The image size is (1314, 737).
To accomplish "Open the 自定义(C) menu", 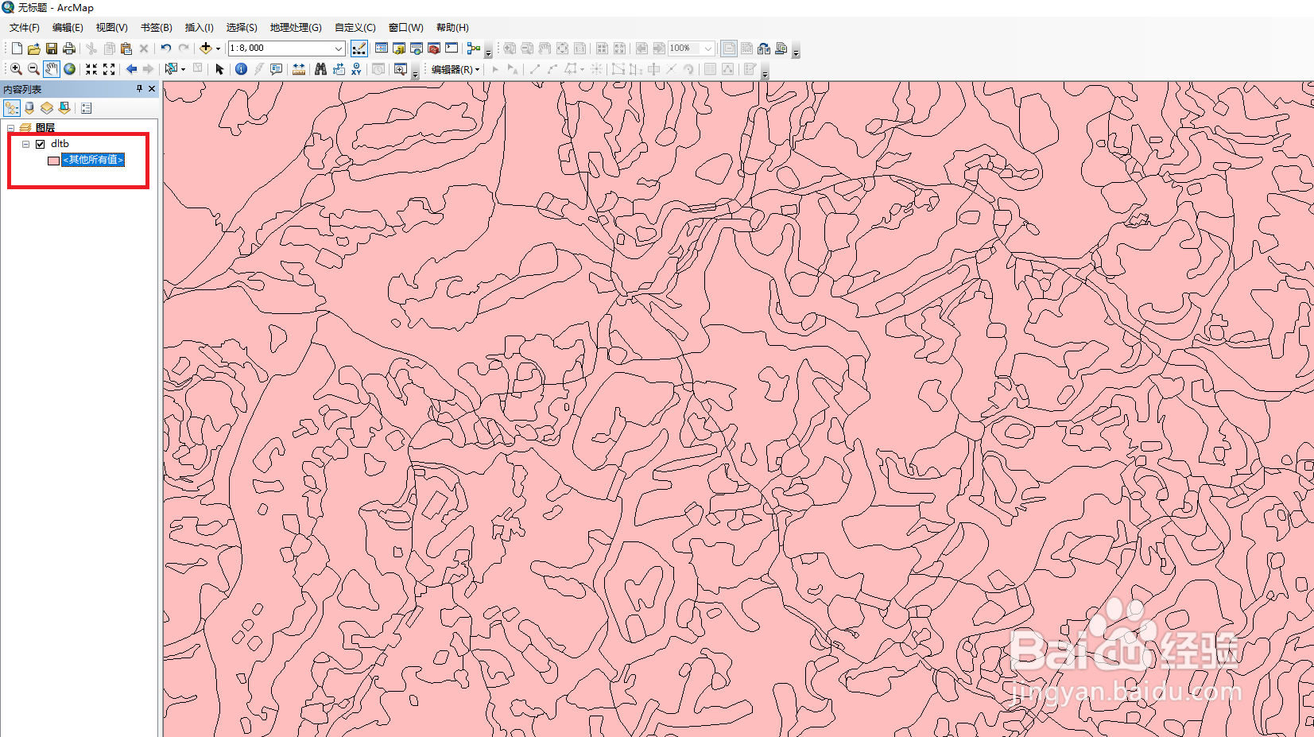I will [355, 28].
